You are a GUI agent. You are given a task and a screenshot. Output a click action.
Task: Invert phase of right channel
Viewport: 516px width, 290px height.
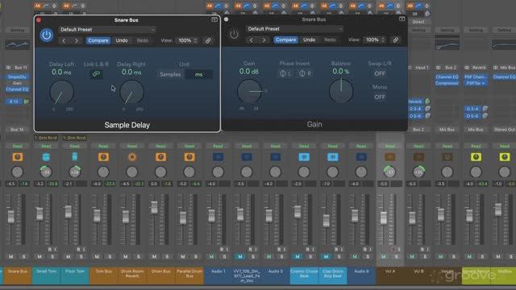[305, 73]
